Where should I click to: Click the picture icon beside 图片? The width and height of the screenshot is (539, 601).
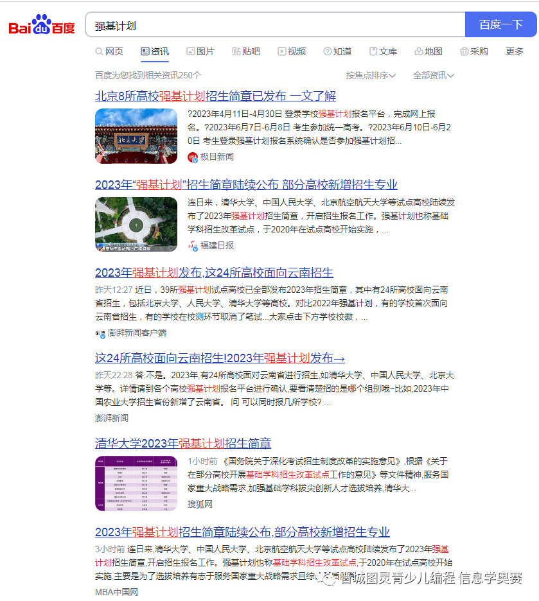(x=191, y=51)
